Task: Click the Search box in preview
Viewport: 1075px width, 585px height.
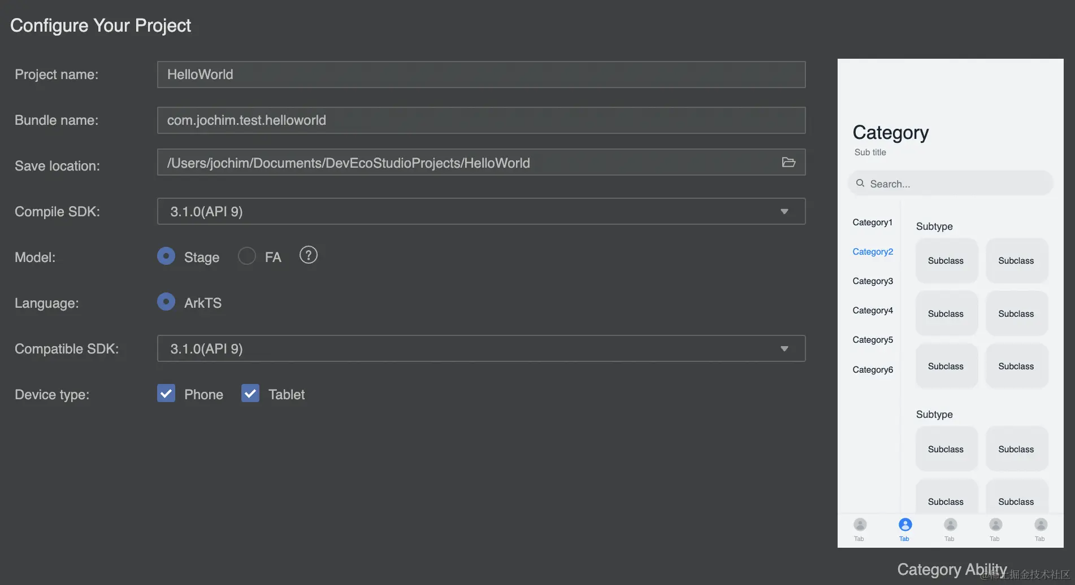Action: (x=951, y=184)
